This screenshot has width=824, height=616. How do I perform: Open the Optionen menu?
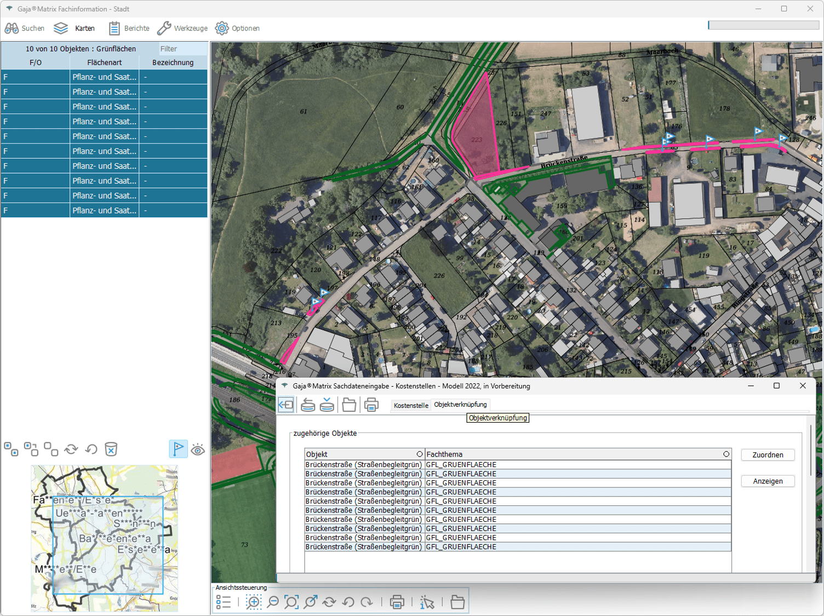click(x=238, y=28)
